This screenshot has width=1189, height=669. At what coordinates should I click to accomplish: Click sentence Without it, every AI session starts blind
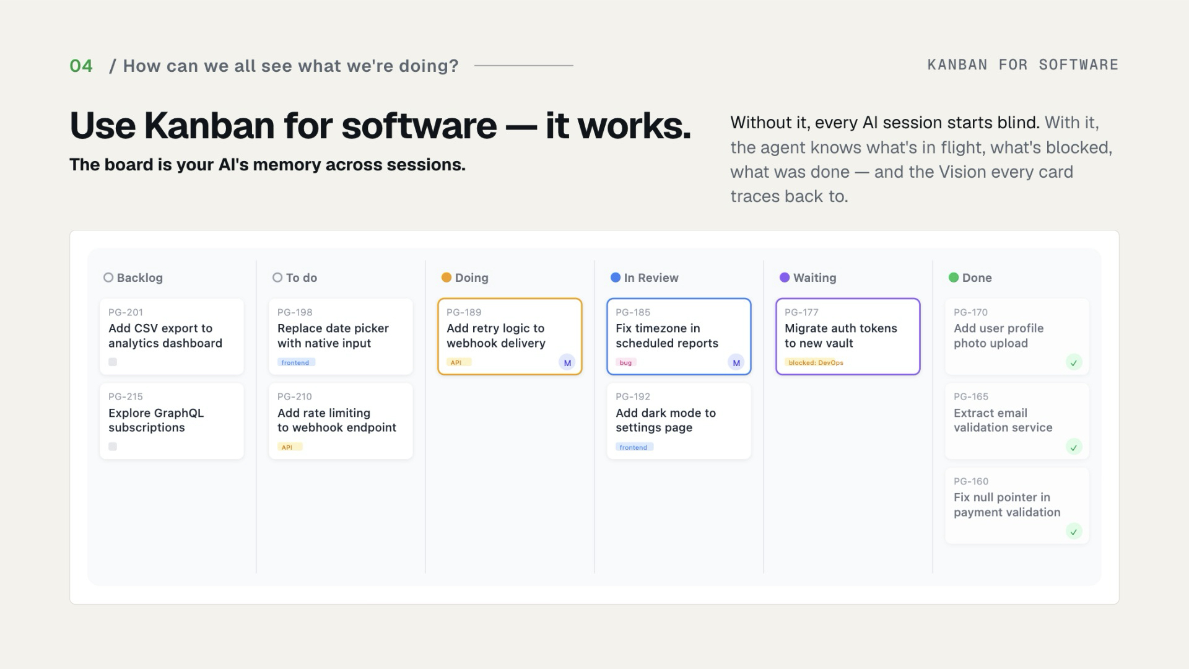coord(885,123)
